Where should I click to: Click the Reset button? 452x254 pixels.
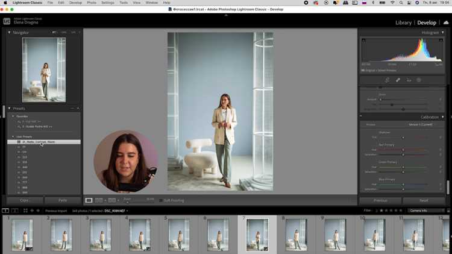[424, 200]
